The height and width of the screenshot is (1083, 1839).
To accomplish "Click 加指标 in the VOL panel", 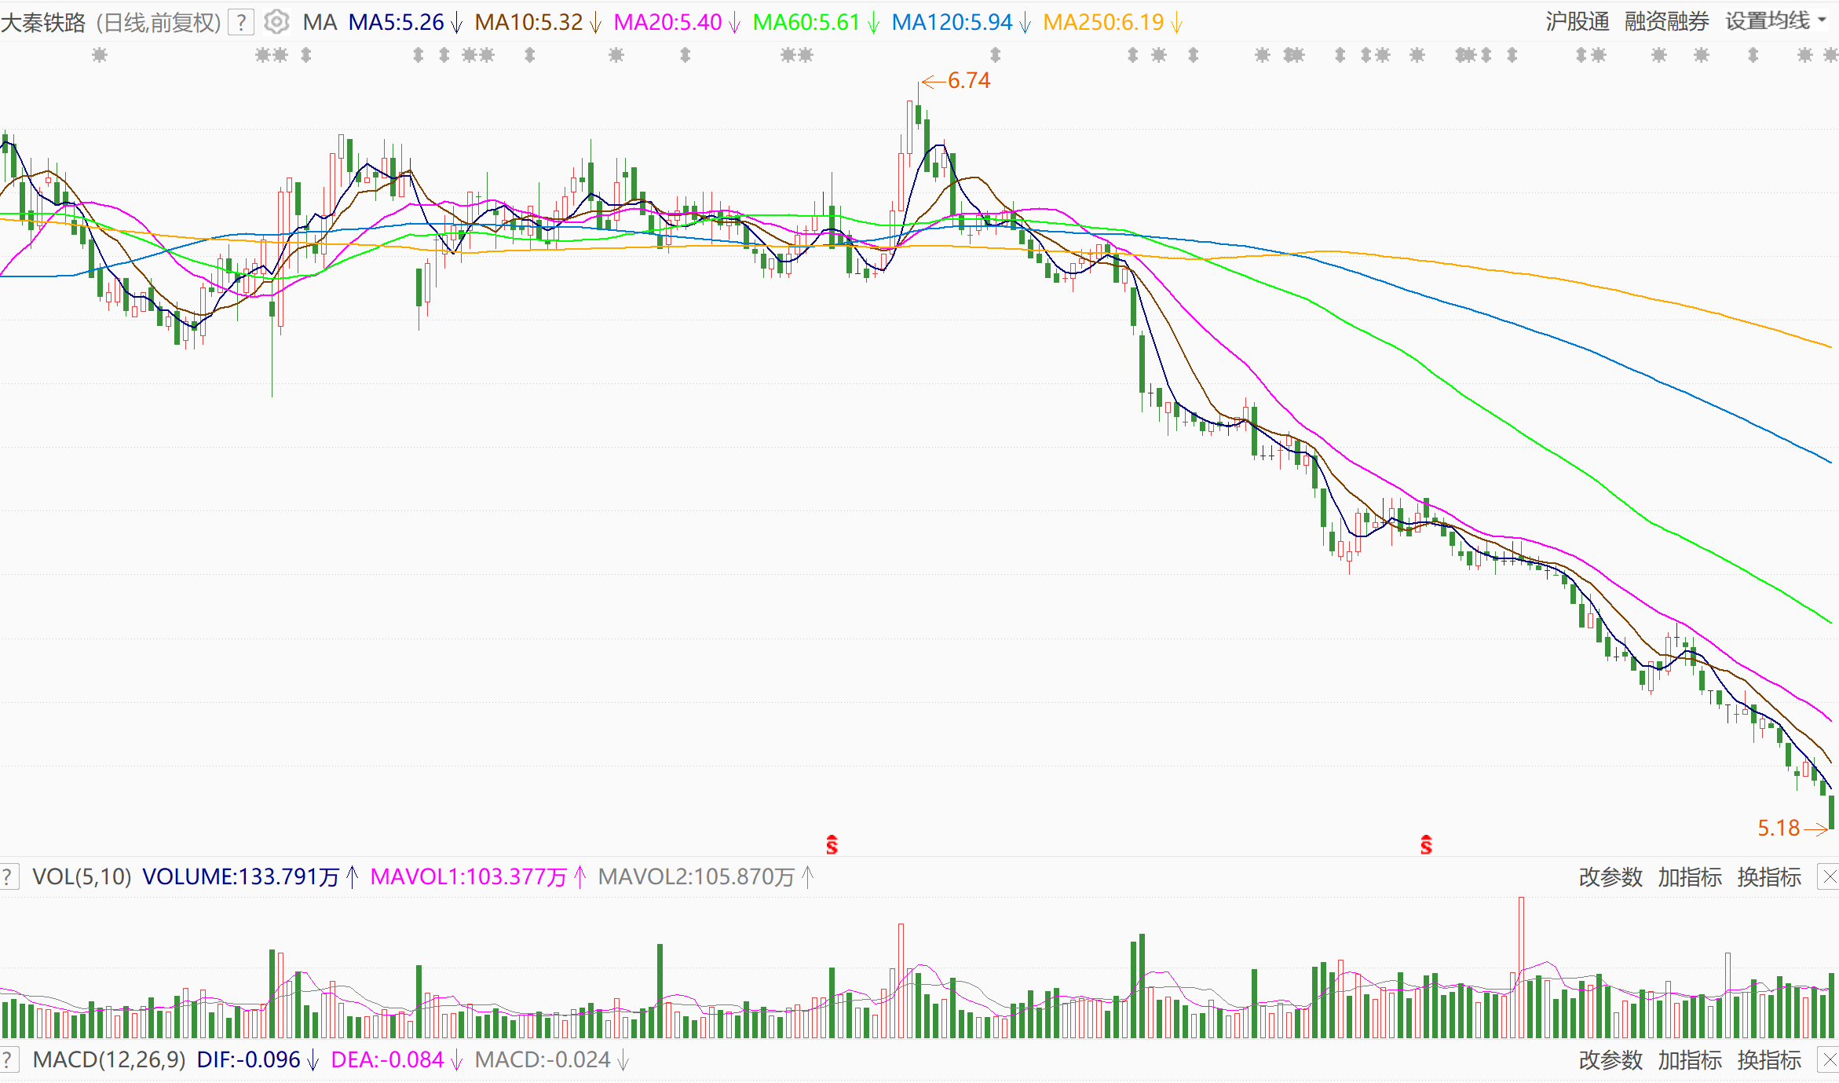I will [x=1689, y=876].
